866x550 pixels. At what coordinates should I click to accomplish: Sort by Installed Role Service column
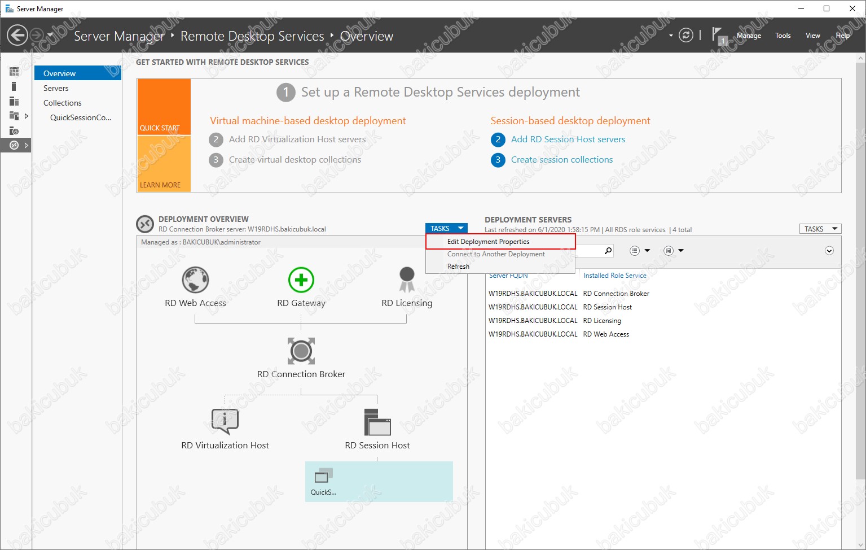(x=615, y=276)
